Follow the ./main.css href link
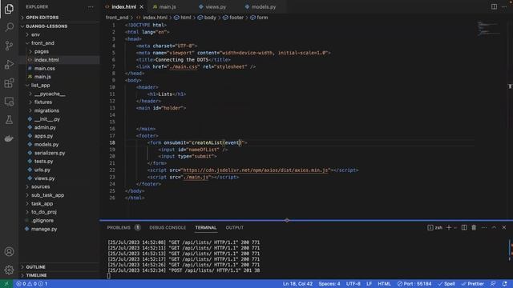 (184, 66)
